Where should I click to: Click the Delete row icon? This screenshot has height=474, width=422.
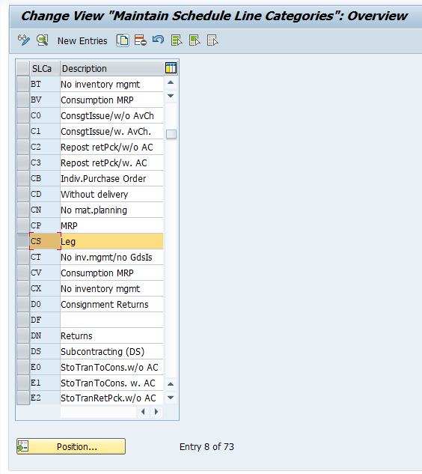click(141, 40)
